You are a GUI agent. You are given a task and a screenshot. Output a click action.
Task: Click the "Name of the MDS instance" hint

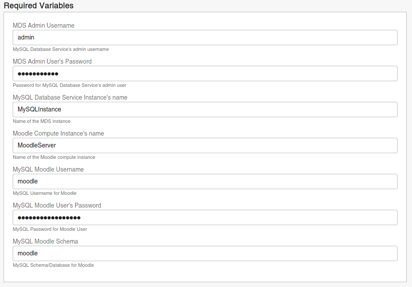42,121
